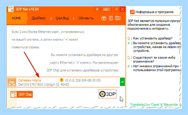
Task: Click the 3DP Net logo icon
Action: pyautogui.click(x=11, y=9)
